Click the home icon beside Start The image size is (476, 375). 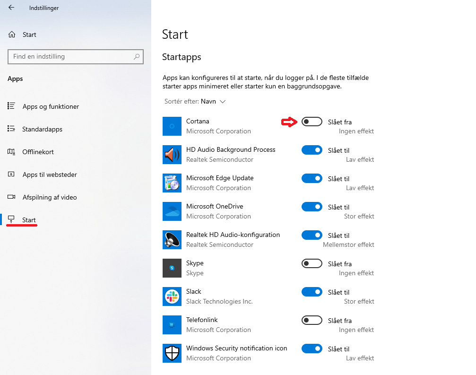pos(12,35)
